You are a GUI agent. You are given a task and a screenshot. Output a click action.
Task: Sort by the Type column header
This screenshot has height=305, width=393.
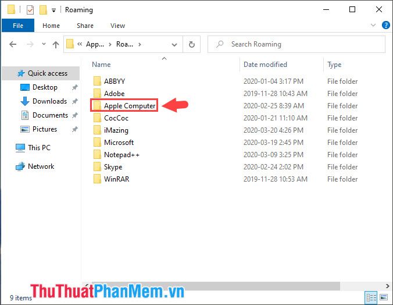334,65
